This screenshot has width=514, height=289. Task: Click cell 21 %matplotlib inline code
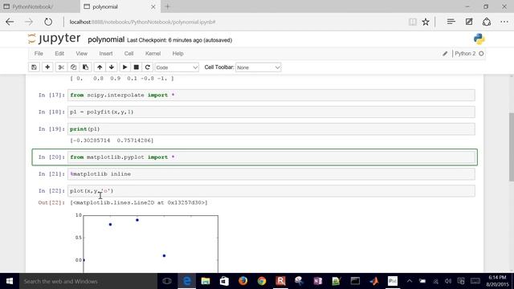(271, 174)
